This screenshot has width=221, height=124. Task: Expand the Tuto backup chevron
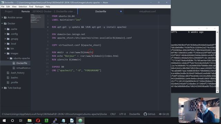[2, 88]
